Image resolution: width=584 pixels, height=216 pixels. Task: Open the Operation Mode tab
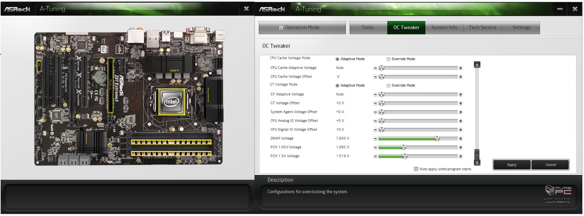(302, 27)
